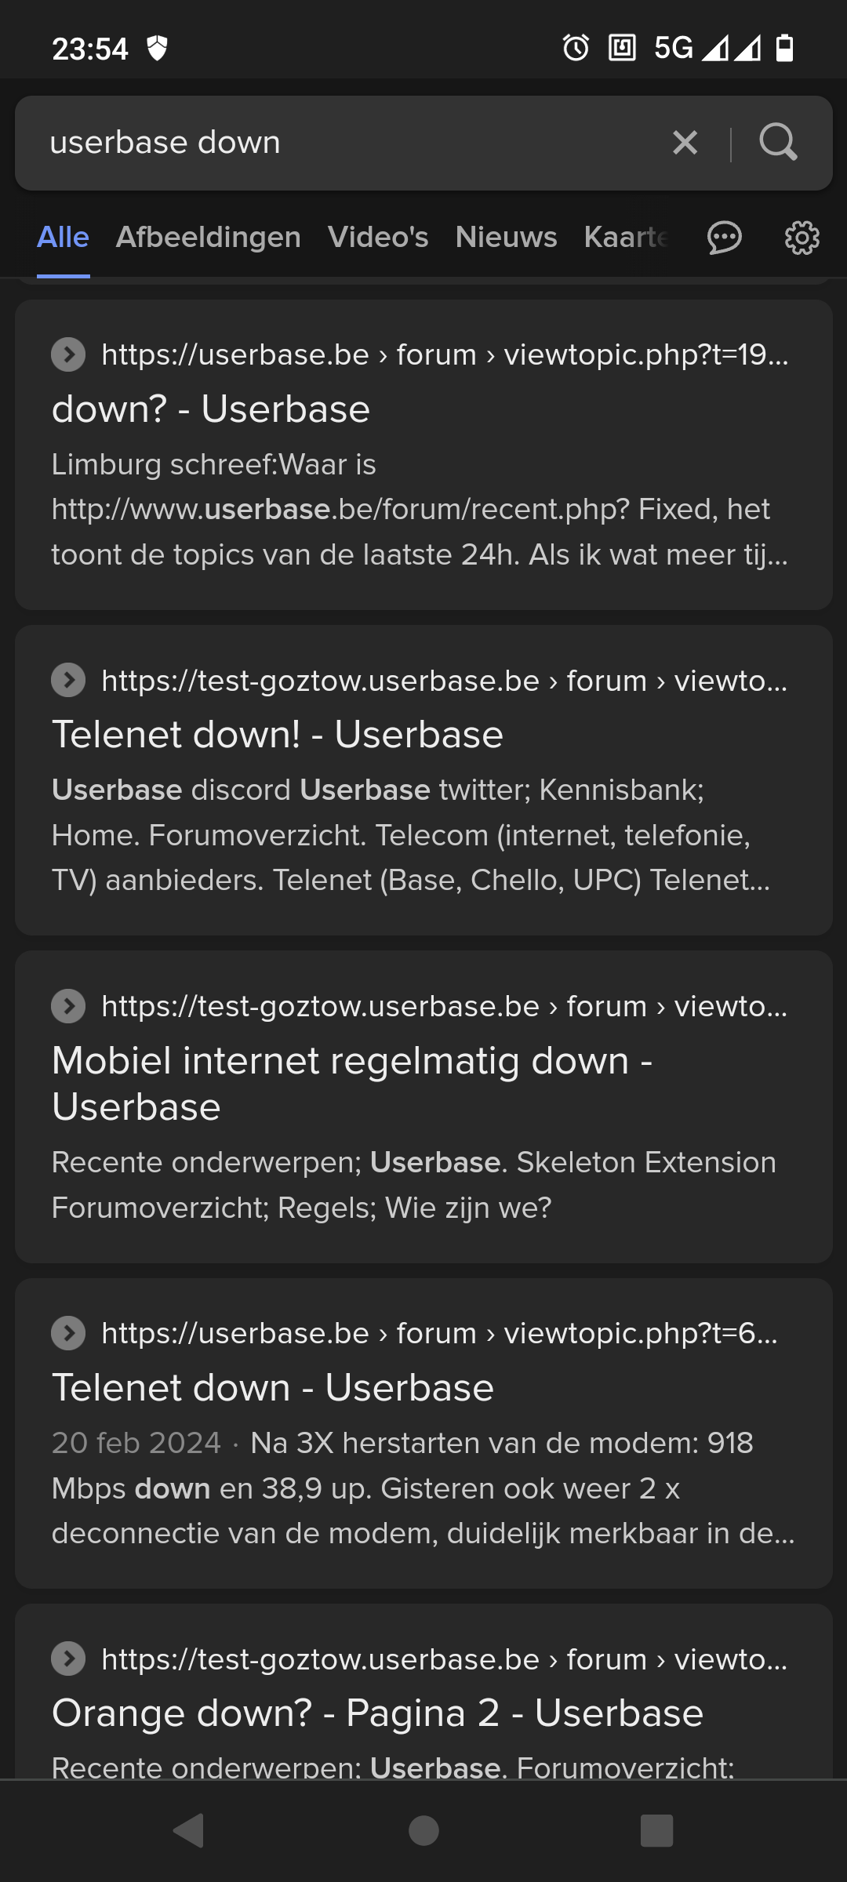The height and width of the screenshot is (1882, 847).
Task: Open the Kaarten tab
Action: point(626,238)
